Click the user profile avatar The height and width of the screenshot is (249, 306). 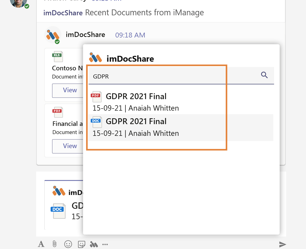coord(19,3)
